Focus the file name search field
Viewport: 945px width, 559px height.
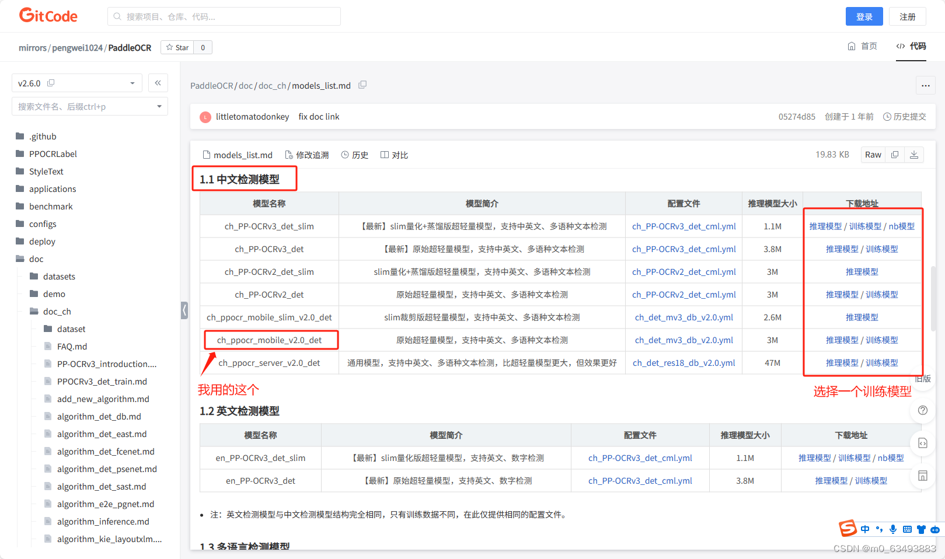[x=90, y=106]
